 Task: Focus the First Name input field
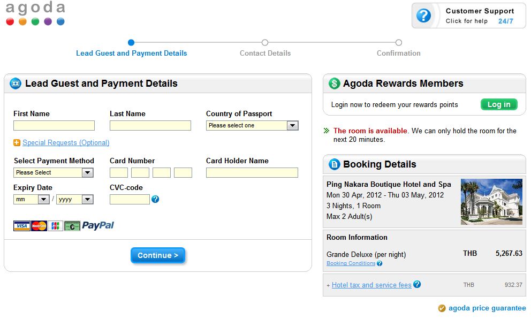54,126
